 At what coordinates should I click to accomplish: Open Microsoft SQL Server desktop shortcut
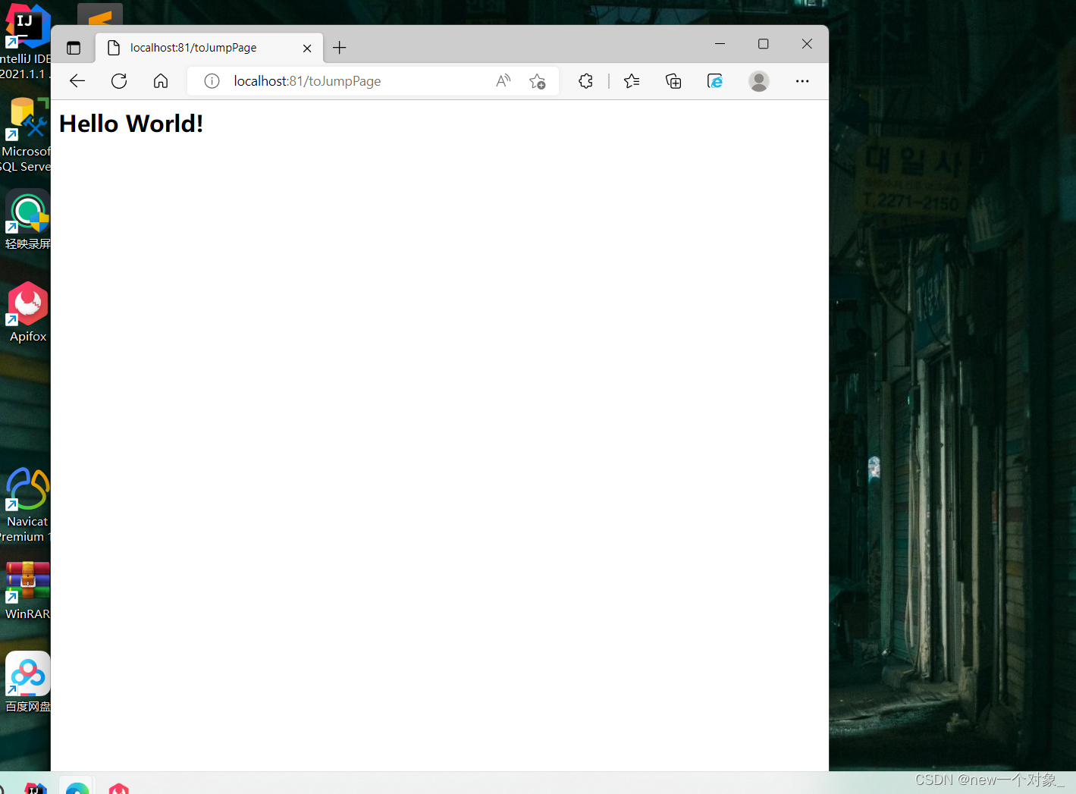25,135
